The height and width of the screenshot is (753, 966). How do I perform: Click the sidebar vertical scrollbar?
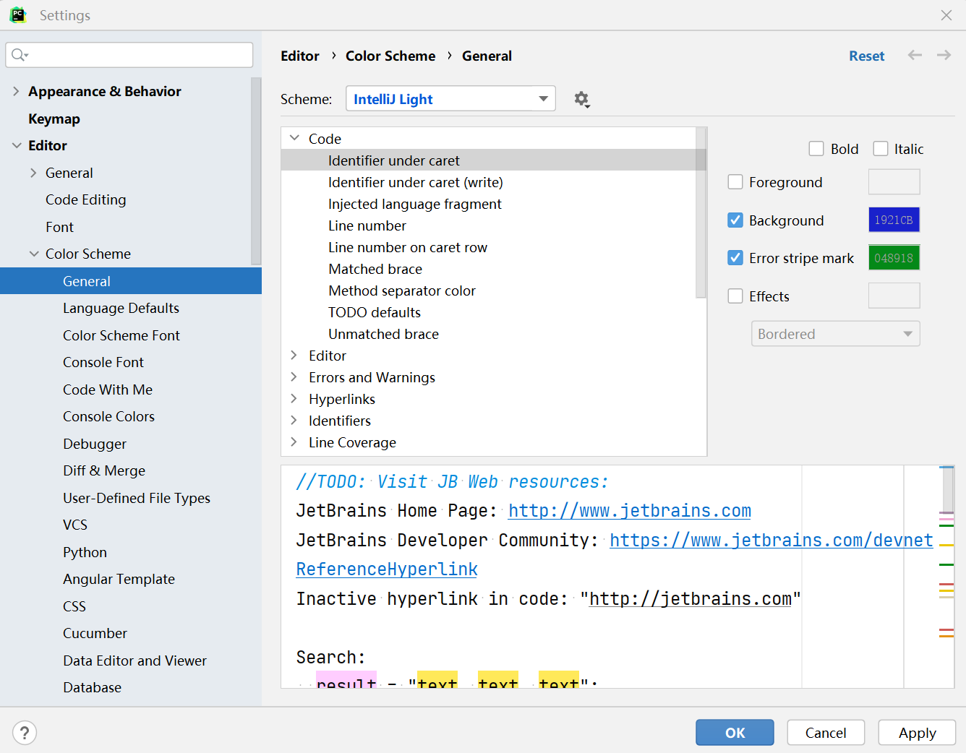[256, 171]
